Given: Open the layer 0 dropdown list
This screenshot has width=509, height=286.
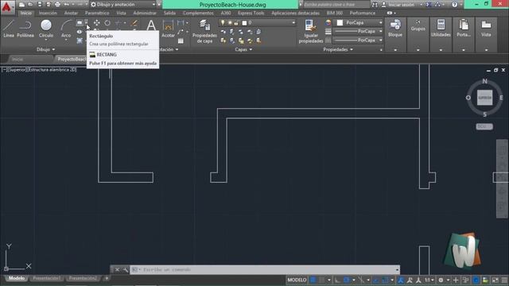Looking at the screenshot, I should pos(258,23).
